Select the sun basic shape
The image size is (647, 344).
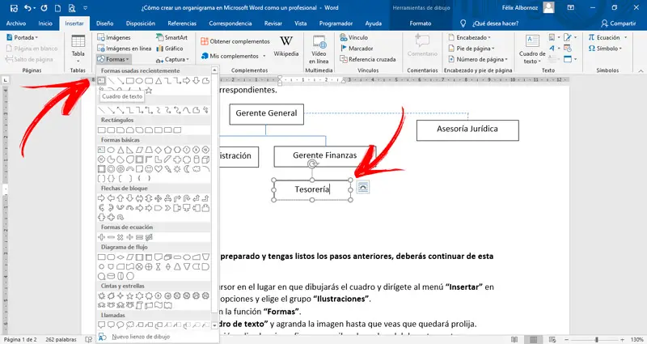pyautogui.click(x=177, y=169)
